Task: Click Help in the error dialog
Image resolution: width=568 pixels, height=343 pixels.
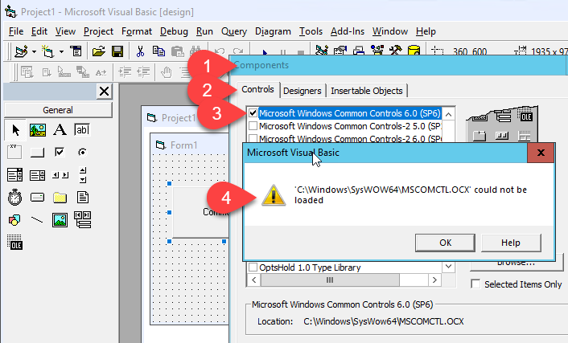Action: click(510, 242)
